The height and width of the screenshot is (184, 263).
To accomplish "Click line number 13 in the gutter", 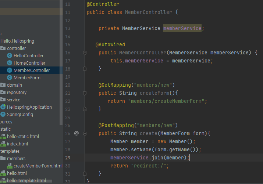I will tap(68, 28).
